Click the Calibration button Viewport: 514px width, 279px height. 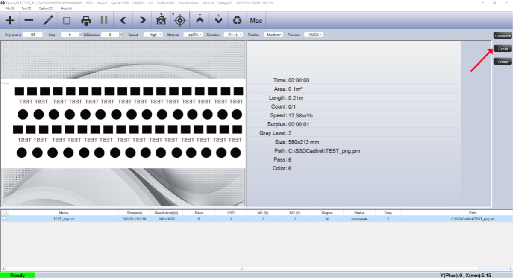502,36
